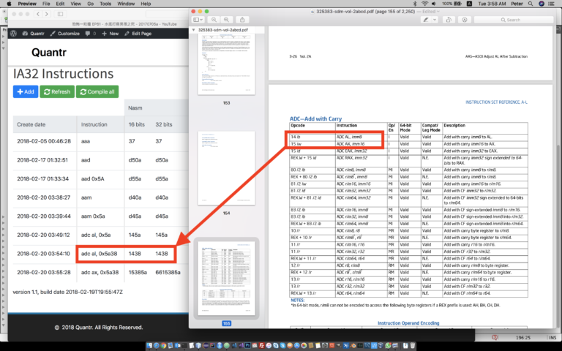Image resolution: width=562 pixels, height=351 pixels.
Task: Open the Go menu
Action: [x=90, y=4]
